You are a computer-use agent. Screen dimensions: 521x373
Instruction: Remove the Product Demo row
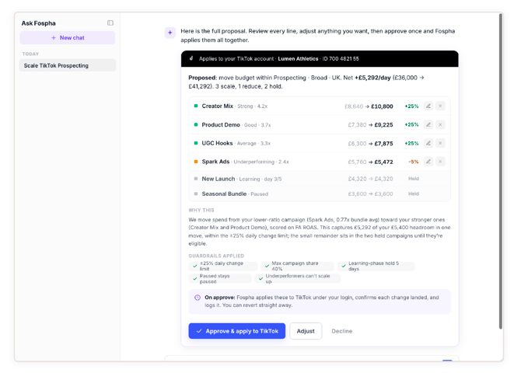coord(440,124)
